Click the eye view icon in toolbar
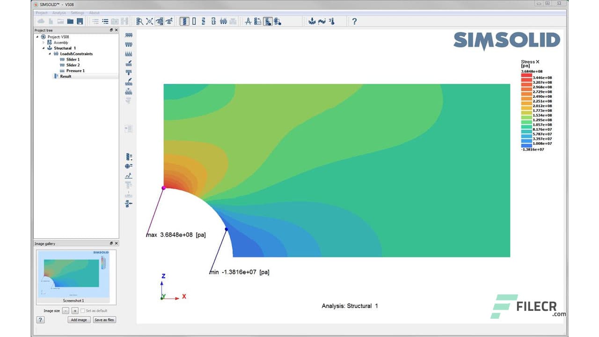Image resolution: width=599 pixels, height=337 pixels. coord(160,22)
